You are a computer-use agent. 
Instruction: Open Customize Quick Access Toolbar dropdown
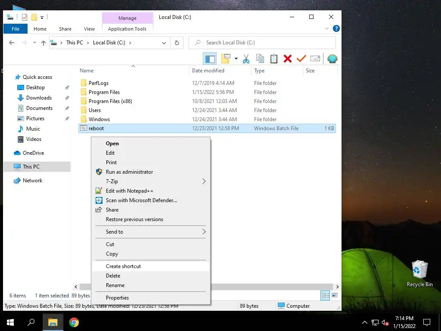[x=42, y=17]
